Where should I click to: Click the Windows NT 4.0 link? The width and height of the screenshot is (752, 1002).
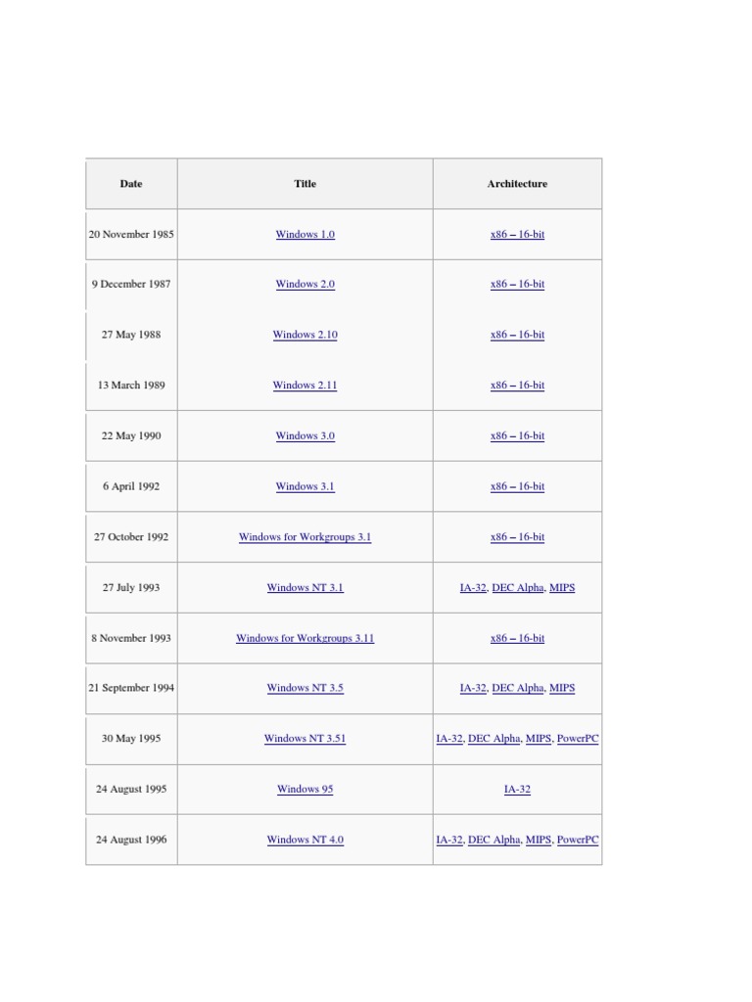coord(305,840)
